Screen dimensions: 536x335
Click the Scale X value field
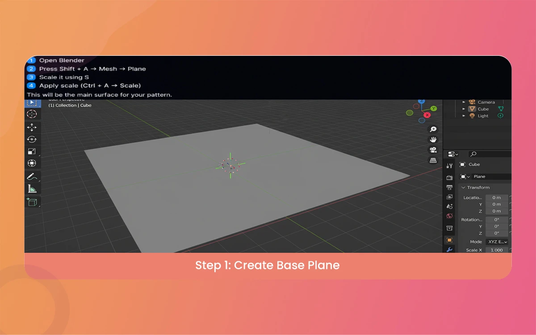point(497,250)
